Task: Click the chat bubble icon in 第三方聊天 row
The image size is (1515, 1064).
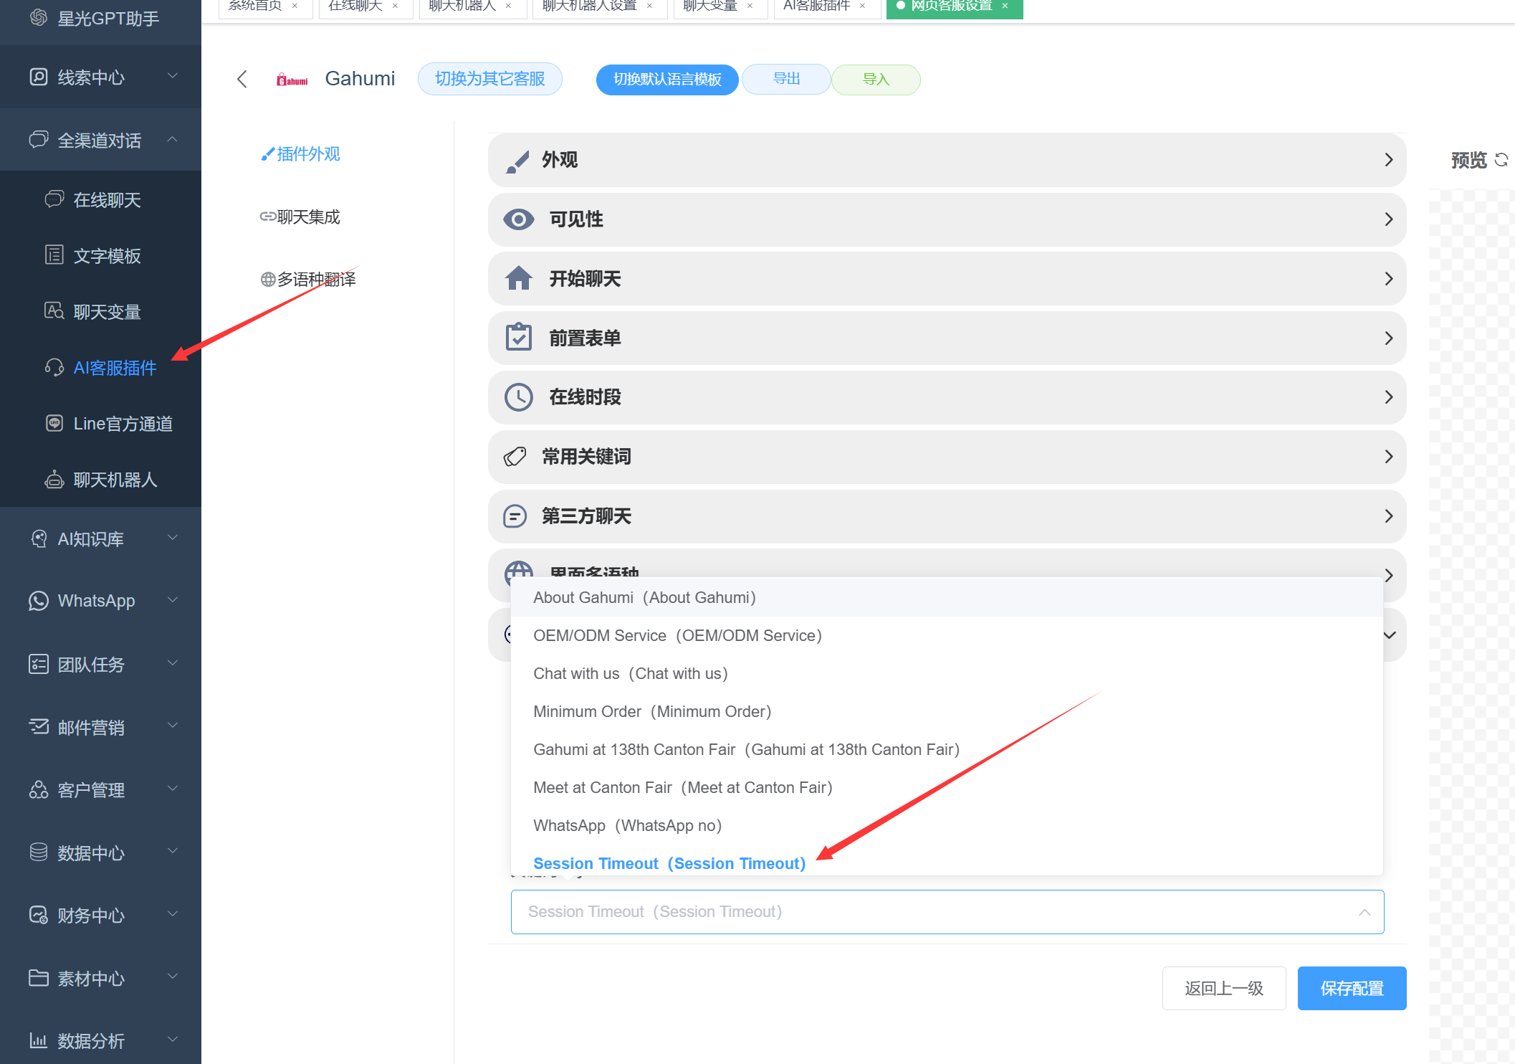Action: (515, 516)
